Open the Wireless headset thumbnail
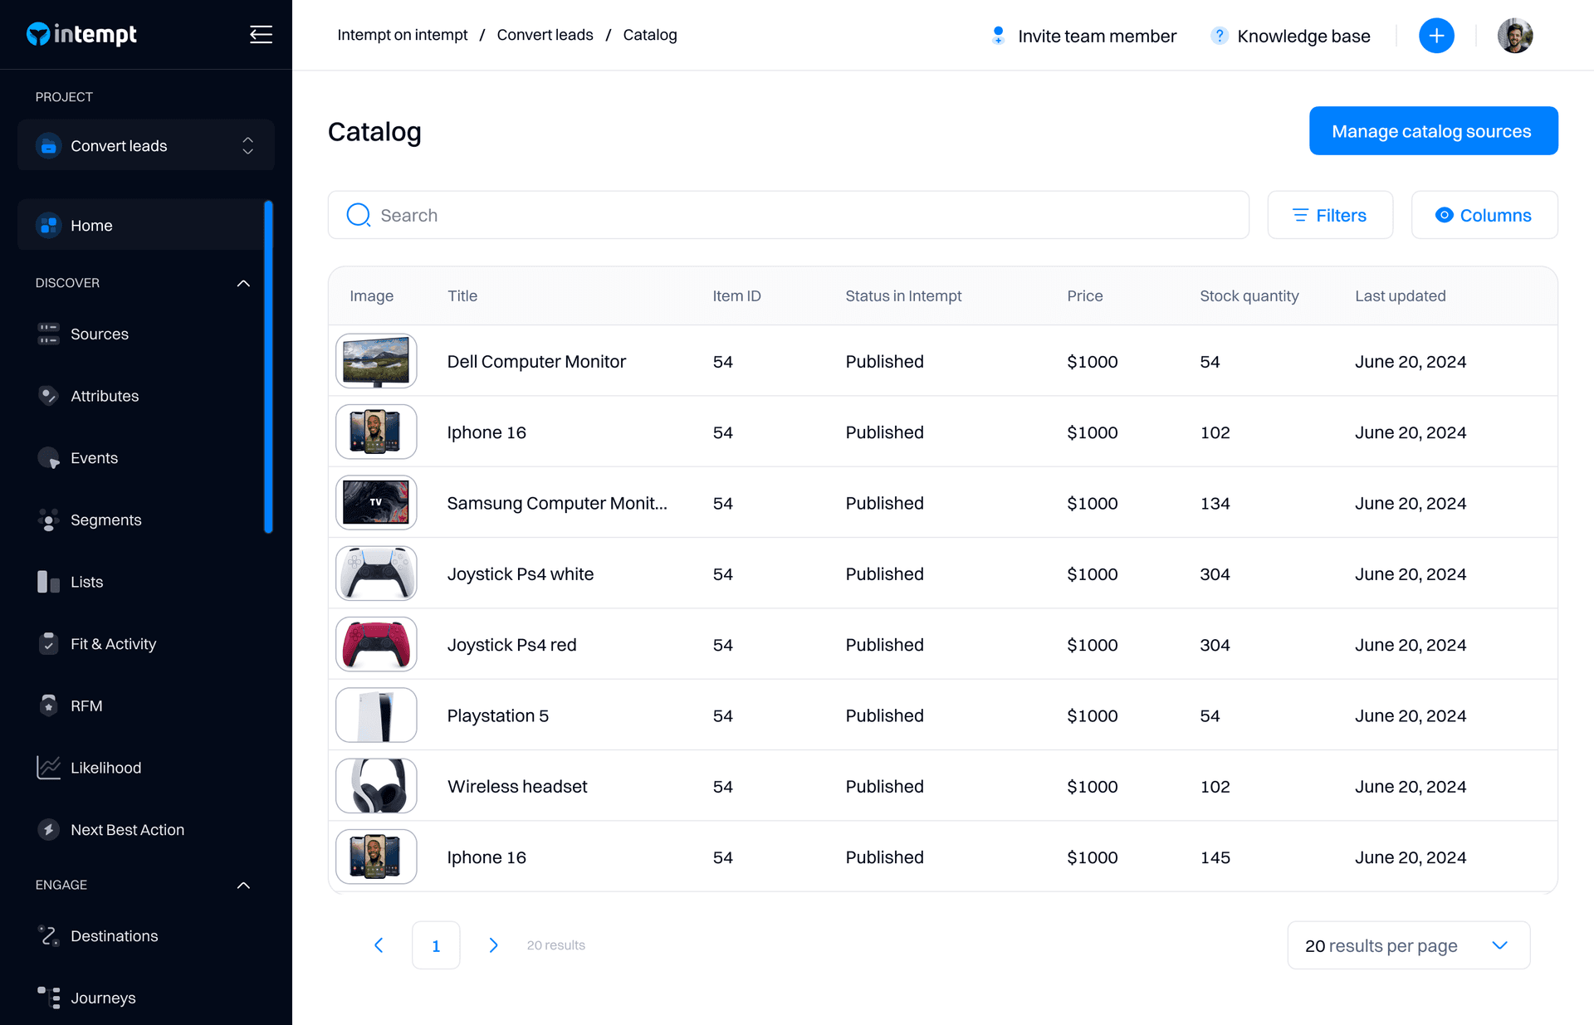Image resolution: width=1594 pixels, height=1025 pixels. coord(376,786)
